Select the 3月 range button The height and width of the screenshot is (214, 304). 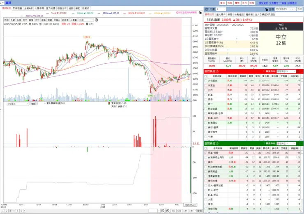click(x=173, y=211)
